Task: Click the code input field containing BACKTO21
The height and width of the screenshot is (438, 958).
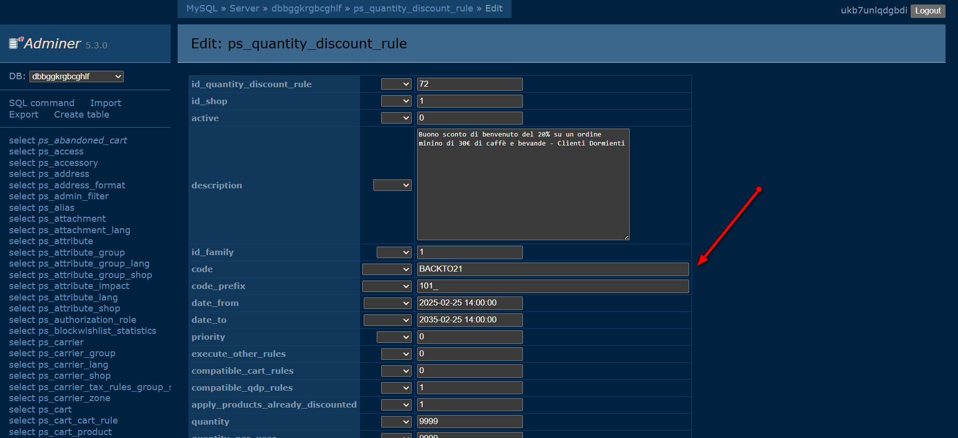Action: 552,270
